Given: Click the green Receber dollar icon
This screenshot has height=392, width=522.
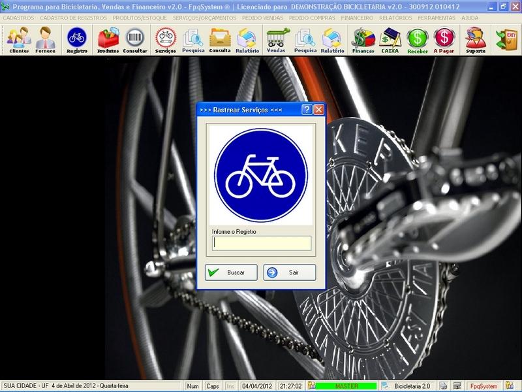Looking at the screenshot, I should point(418,40).
